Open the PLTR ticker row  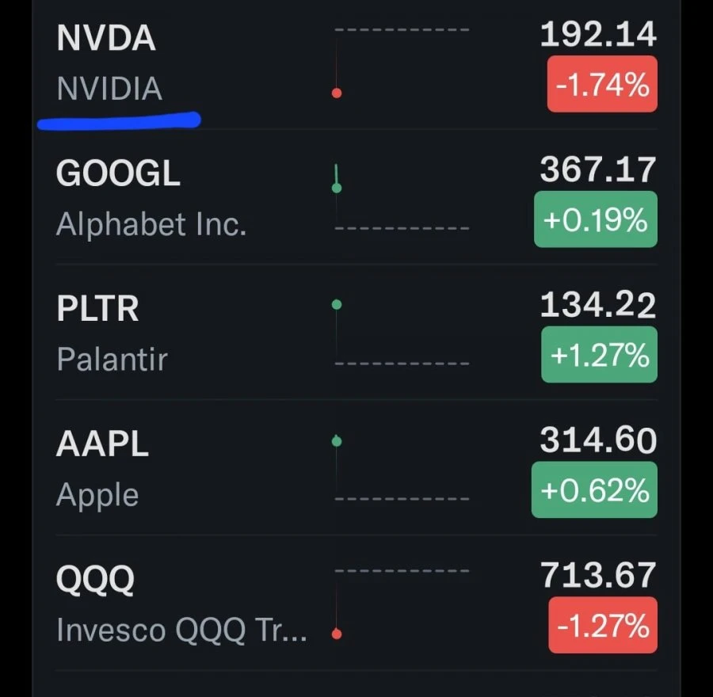(x=356, y=333)
